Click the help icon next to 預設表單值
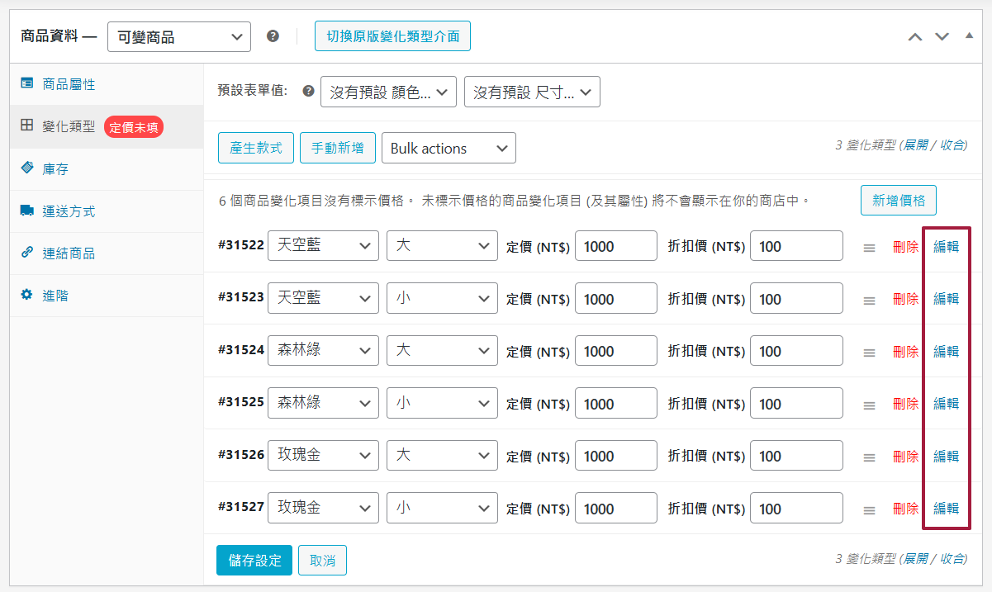 click(x=307, y=91)
